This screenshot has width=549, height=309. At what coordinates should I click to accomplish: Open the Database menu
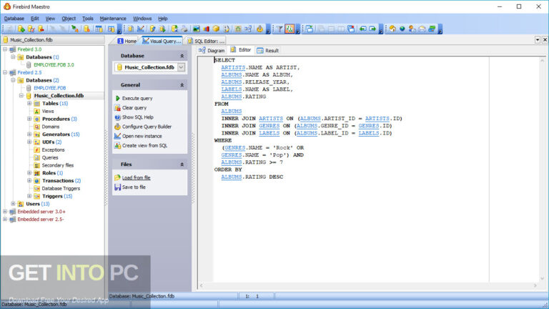click(x=14, y=19)
